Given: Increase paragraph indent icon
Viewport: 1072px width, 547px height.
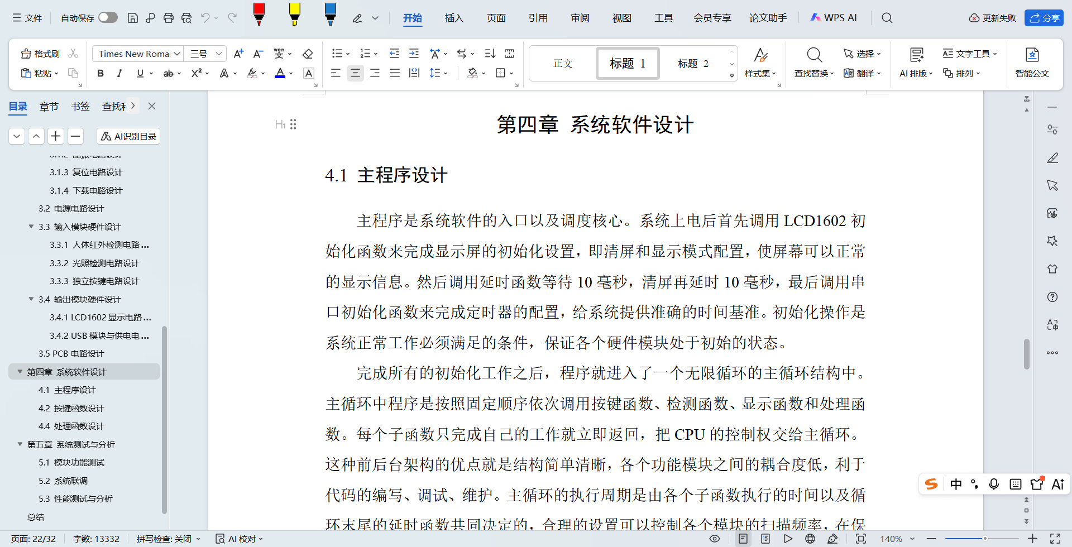Looking at the screenshot, I should coord(414,54).
